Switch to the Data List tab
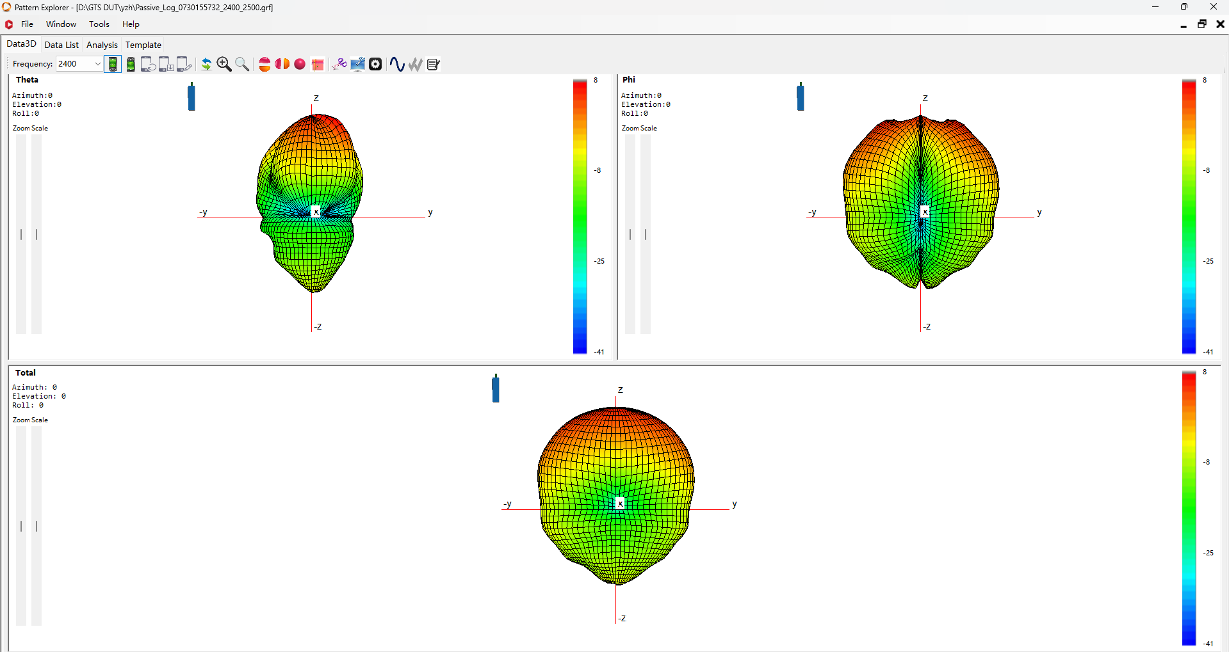Screen dimensions: 1229x652 (x=61, y=45)
